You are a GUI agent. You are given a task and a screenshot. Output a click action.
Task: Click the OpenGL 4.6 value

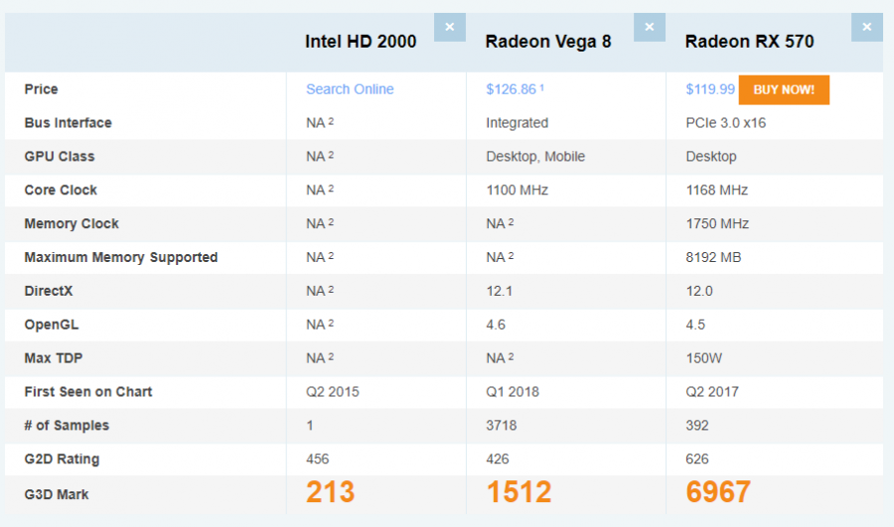(x=496, y=325)
